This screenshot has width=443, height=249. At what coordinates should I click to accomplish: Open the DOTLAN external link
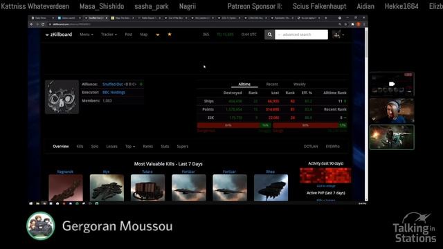[311, 146]
